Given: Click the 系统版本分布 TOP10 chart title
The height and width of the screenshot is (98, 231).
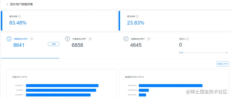Looking at the screenshot, I should pos(134,77).
